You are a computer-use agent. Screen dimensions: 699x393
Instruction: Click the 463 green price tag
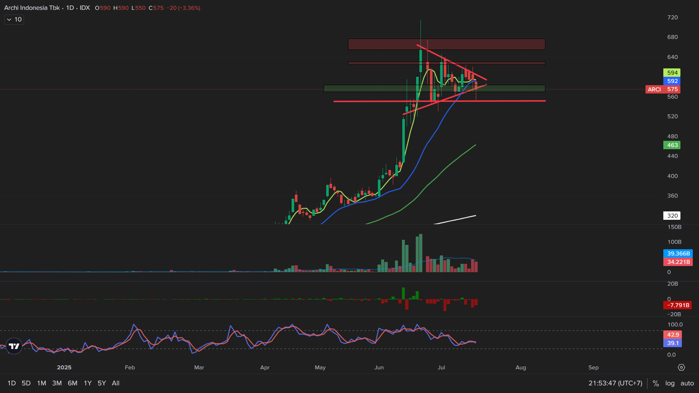[x=672, y=145]
